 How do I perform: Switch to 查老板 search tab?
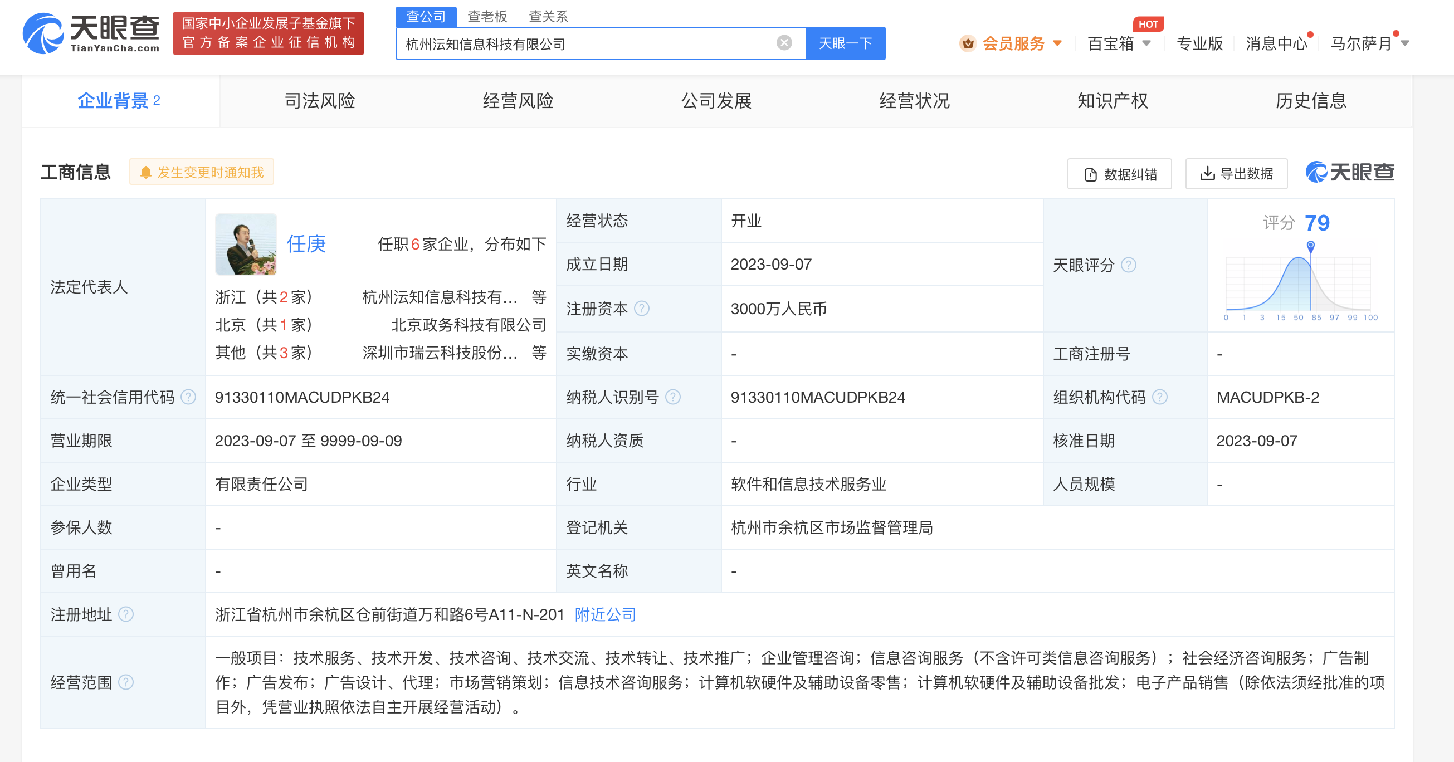(x=487, y=17)
